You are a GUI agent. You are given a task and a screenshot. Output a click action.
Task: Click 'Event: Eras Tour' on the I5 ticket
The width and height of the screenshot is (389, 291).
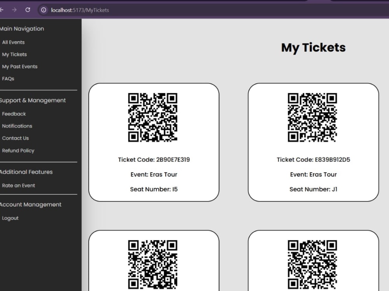pyautogui.click(x=154, y=175)
